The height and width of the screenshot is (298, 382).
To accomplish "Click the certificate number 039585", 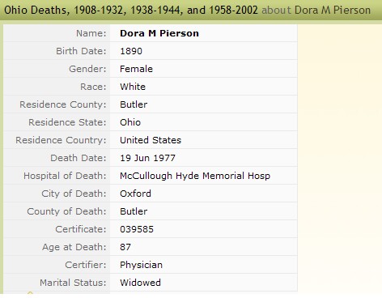I will click(x=137, y=229).
